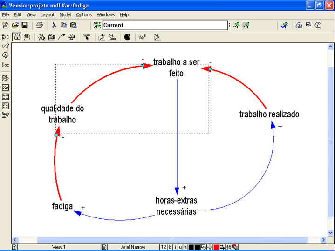Click the Save model icon
335x251 pixels.
pos(25,25)
